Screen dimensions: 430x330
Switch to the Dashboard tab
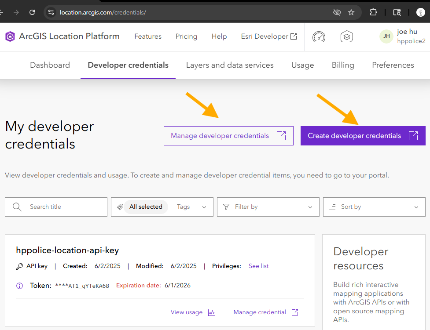50,65
